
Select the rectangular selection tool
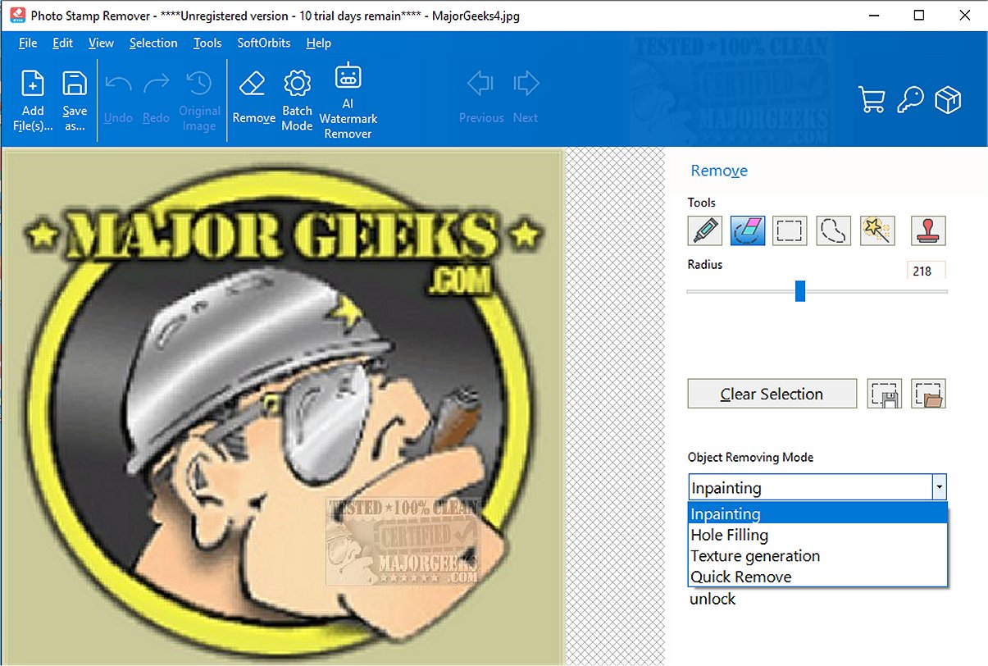point(790,230)
